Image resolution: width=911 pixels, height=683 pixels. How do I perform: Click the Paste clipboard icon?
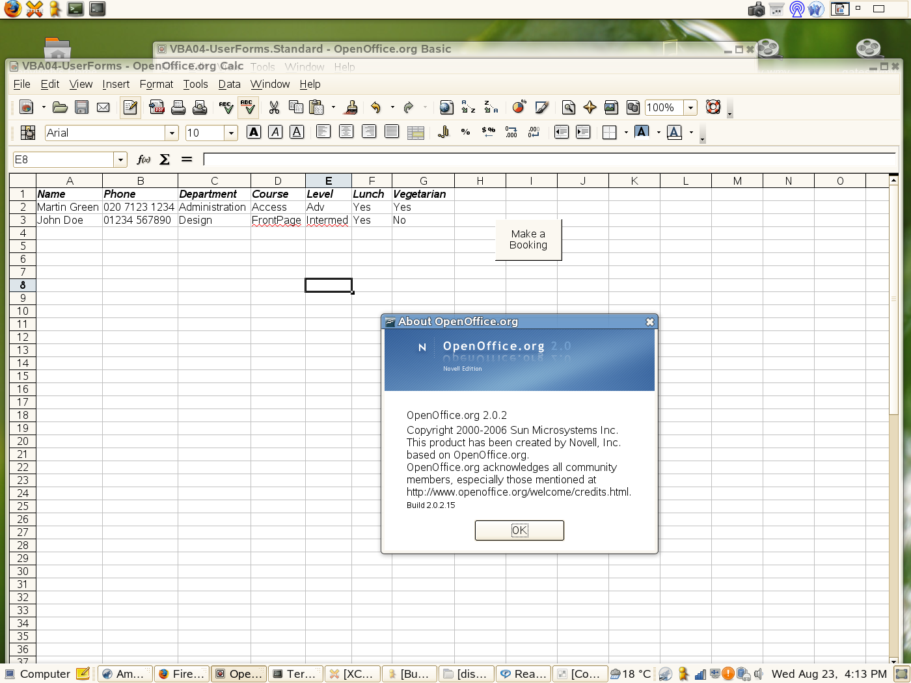coord(317,107)
